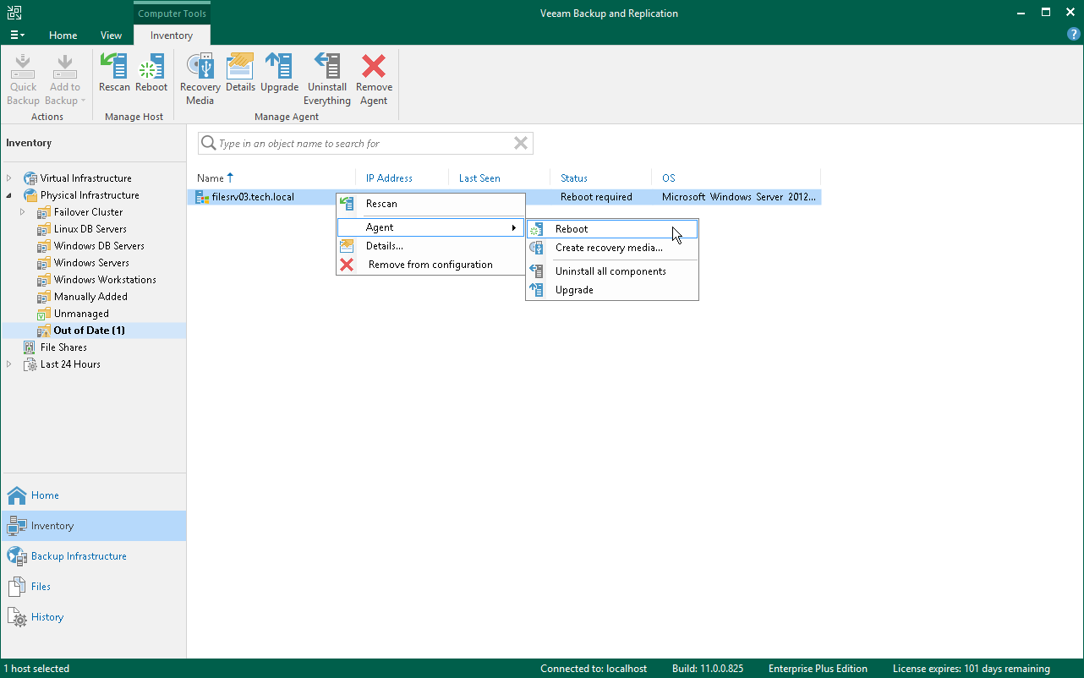This screenshot has width=1084, height=678.
Task: Switch to the View ribbon tab
Action: [112, 36]
